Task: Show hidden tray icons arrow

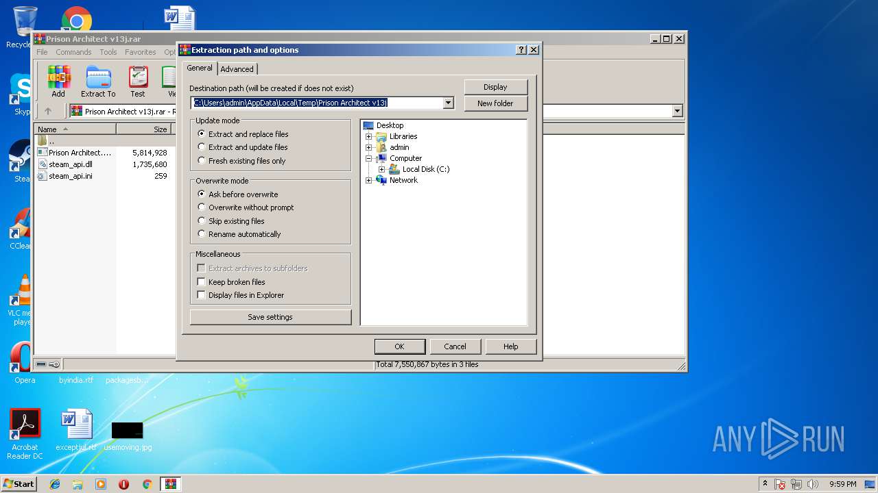Action: (x=765, y=484)
